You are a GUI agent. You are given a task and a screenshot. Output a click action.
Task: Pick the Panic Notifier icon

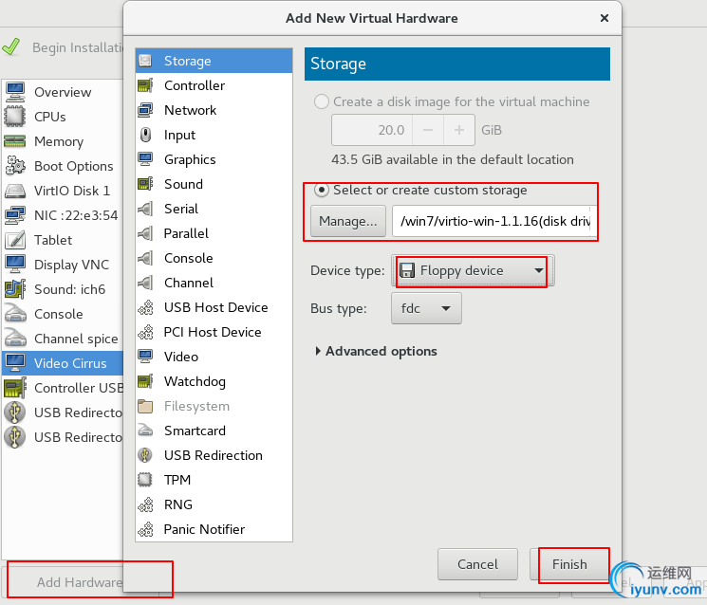pyautogui.click(x=145, y=529)
